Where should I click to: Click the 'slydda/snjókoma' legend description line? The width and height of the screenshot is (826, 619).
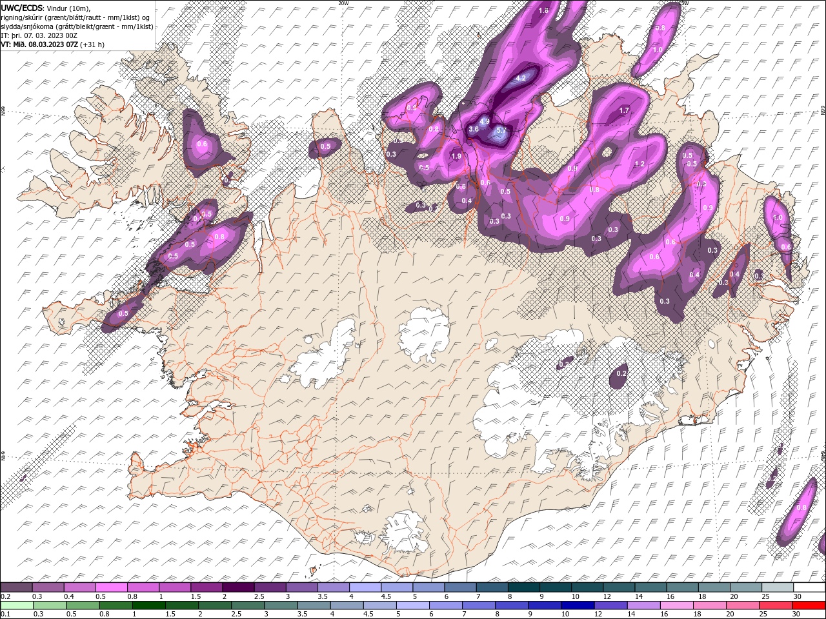click(x=77, y=26)
